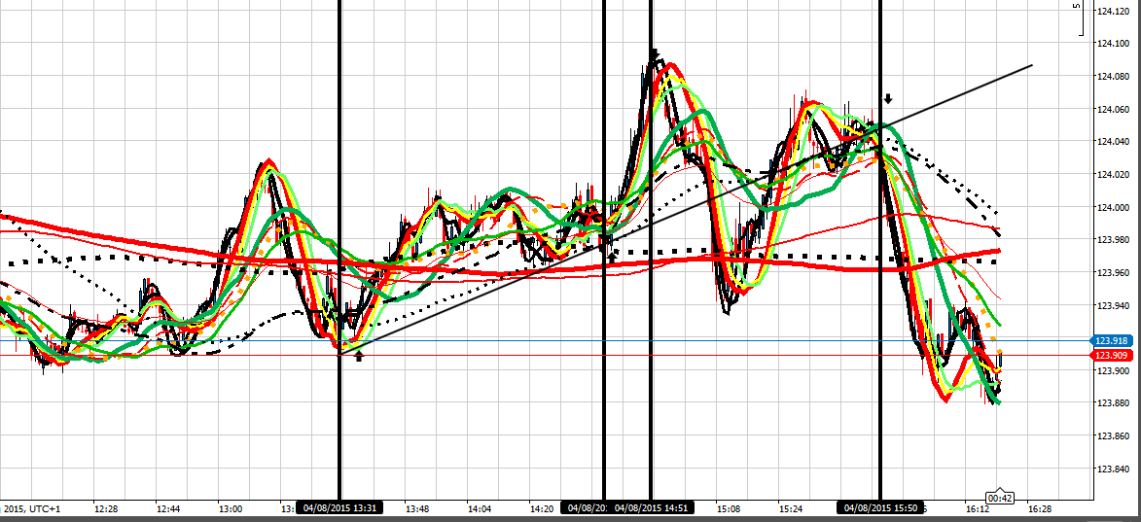Click the 123.840 price axis value
Image resolution: width=1141 pixels, height=522 pixels.
(1114, 469)
